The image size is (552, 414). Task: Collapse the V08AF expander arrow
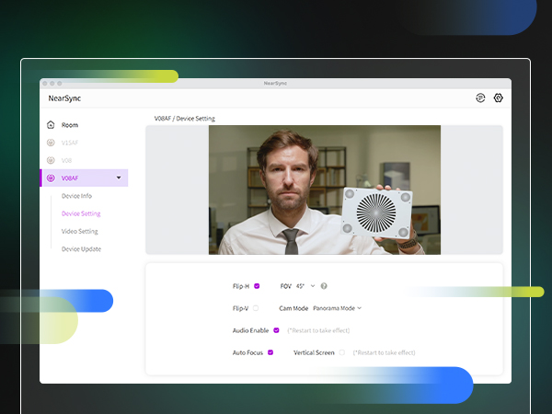pyautogui.click(x=119, y=178)
